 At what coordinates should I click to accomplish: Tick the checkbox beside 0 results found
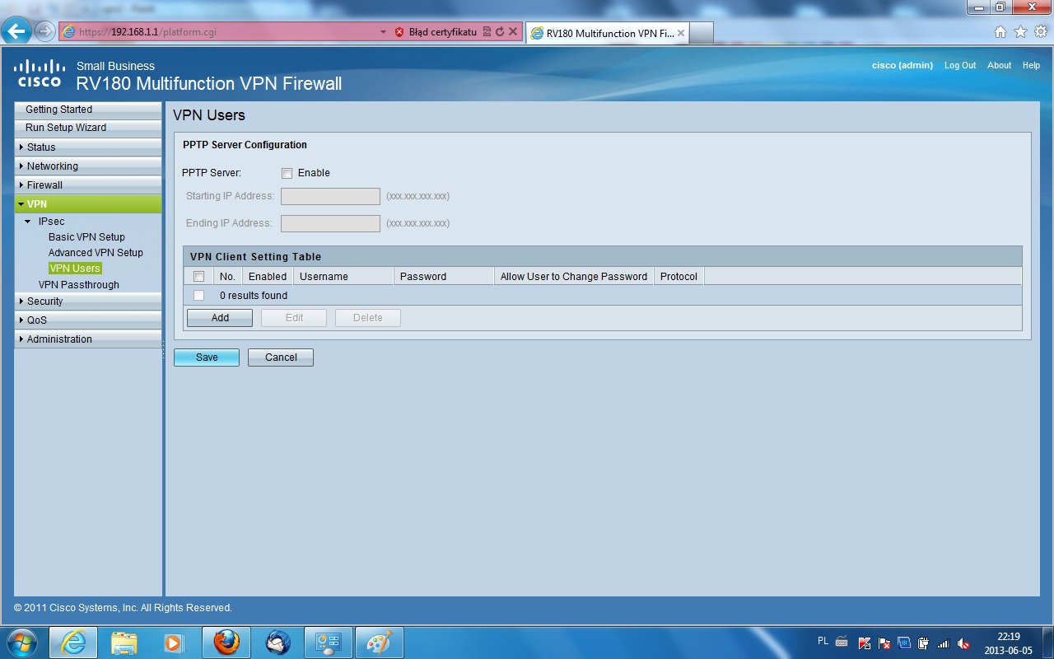[x=198, y=296]
